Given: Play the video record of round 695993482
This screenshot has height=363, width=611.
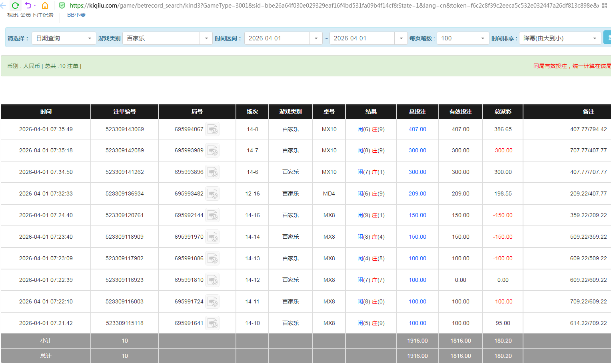Looking at the screenshot, I should [212, 193].
